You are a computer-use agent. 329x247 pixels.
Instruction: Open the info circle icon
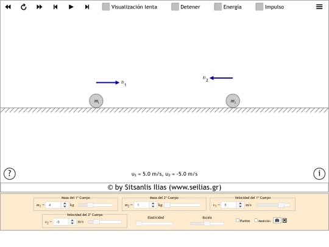319,174
